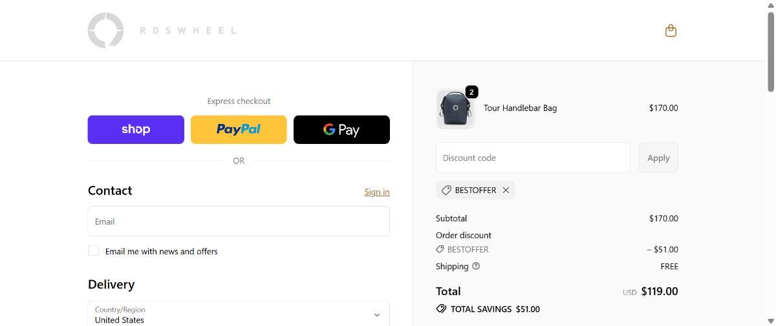Remove the BESTOFFER discount tag
This screenshot has height=326, width=776.
point(506,190)
